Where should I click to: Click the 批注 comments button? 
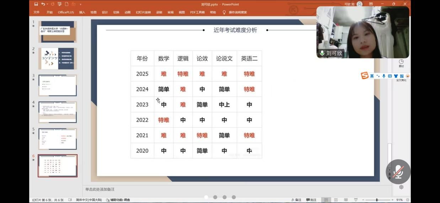[311, 200]
